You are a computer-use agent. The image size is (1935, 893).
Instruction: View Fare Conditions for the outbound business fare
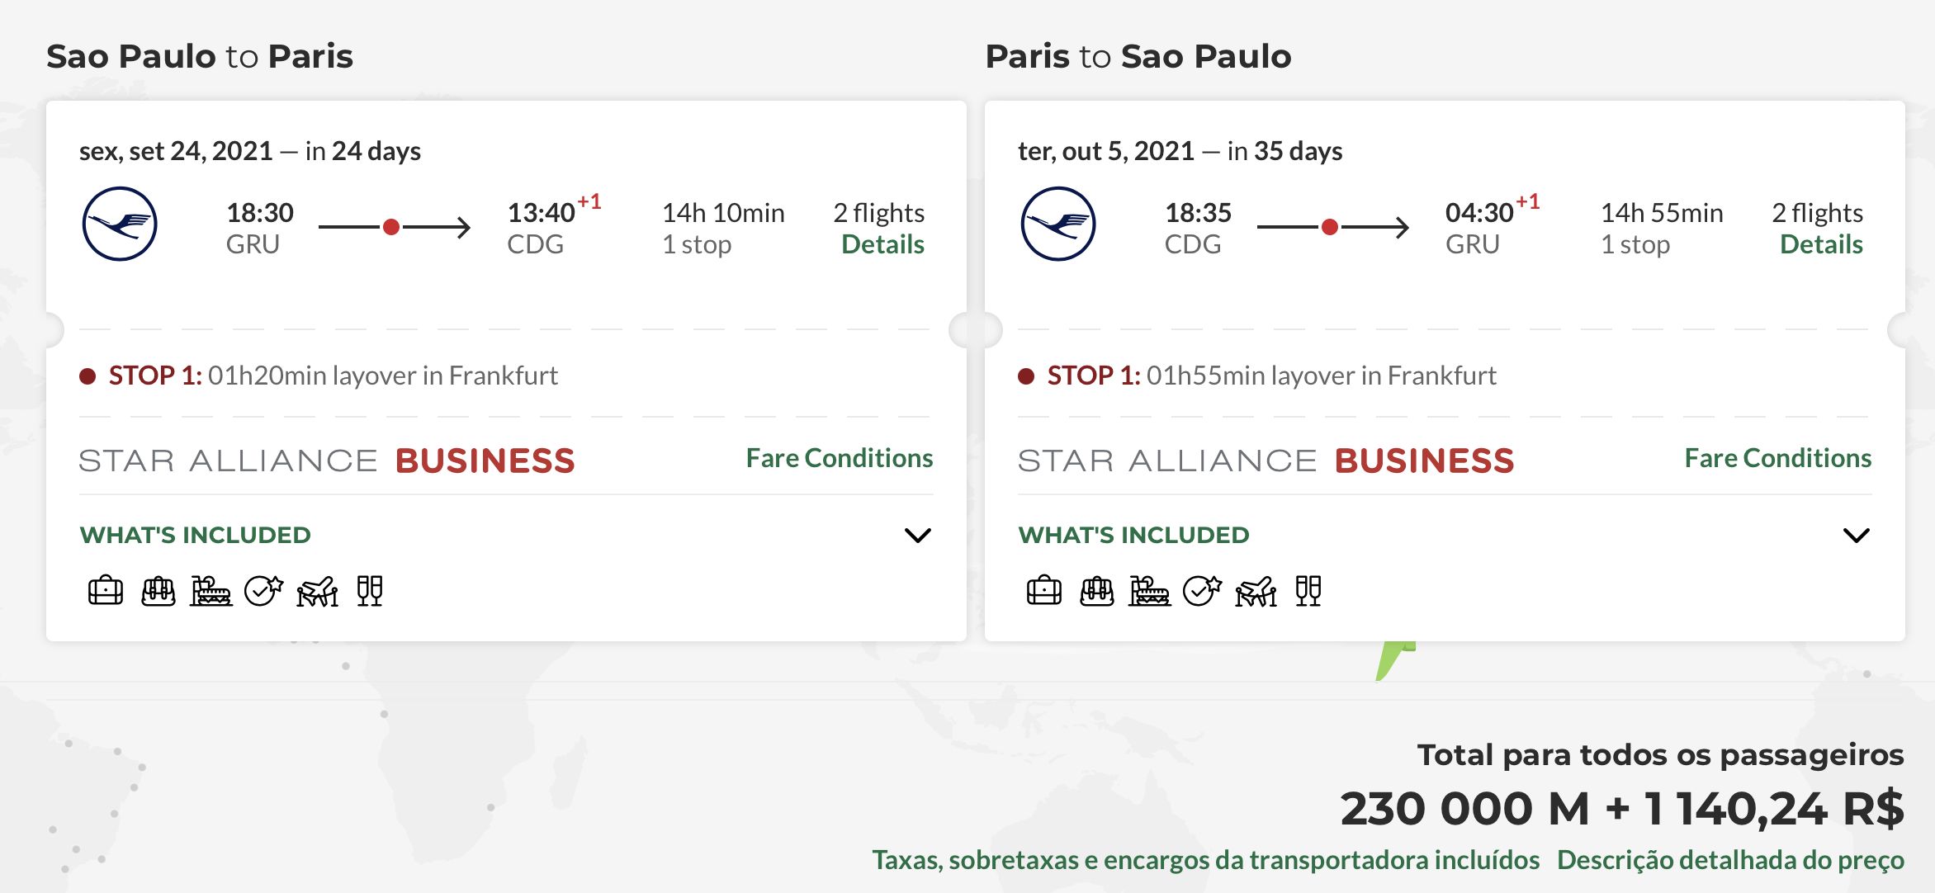(840, 458)
